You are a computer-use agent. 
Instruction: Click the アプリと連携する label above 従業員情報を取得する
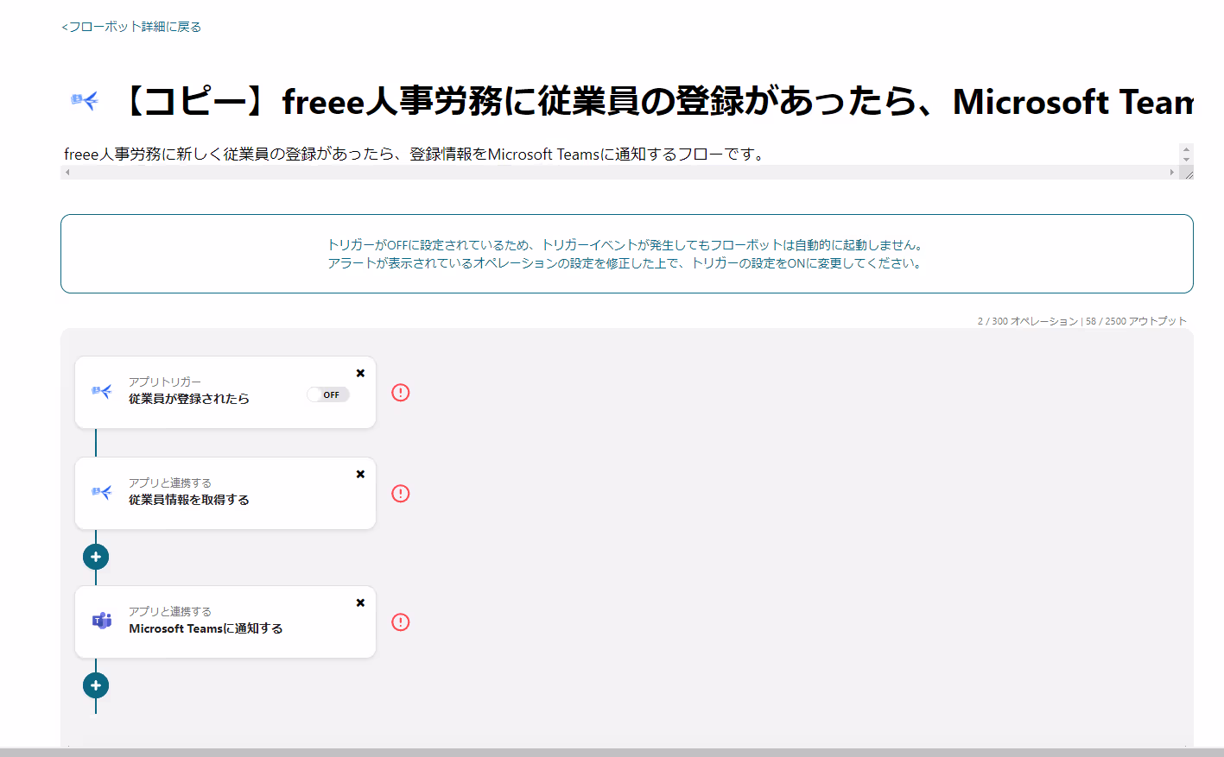[170, 483]
